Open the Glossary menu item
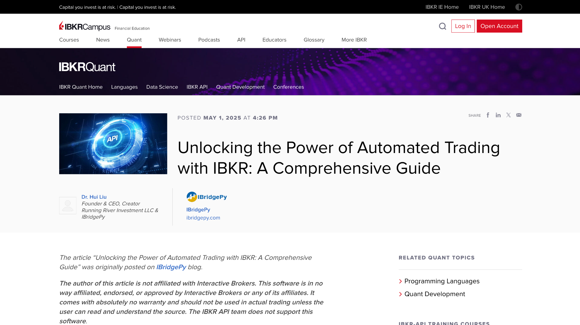The height and width of the screenshot is (325, 580). (314, 40)
